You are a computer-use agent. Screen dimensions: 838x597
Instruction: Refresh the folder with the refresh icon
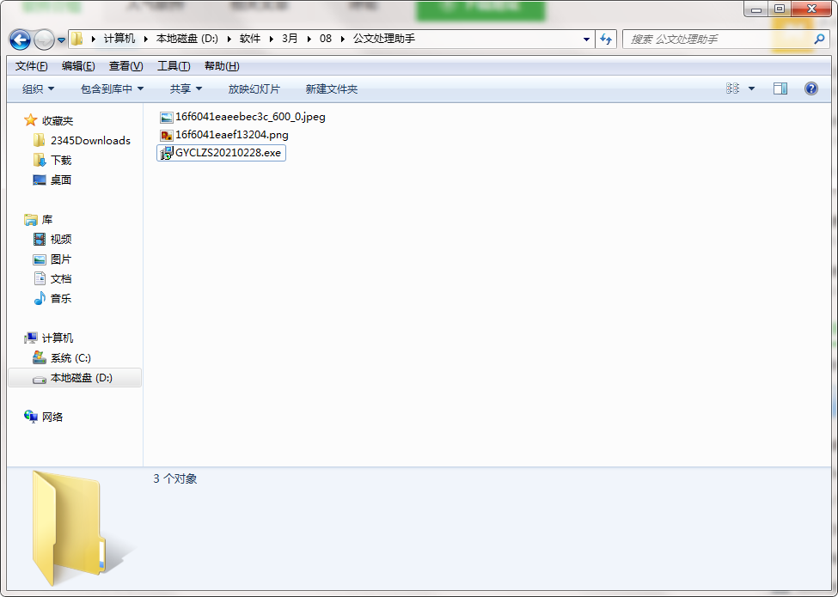click(x=606, y=39)
